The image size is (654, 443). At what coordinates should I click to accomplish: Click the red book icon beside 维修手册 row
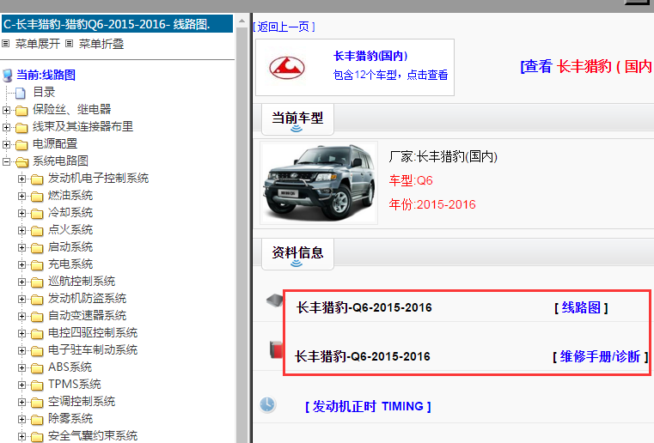[276, 349]
